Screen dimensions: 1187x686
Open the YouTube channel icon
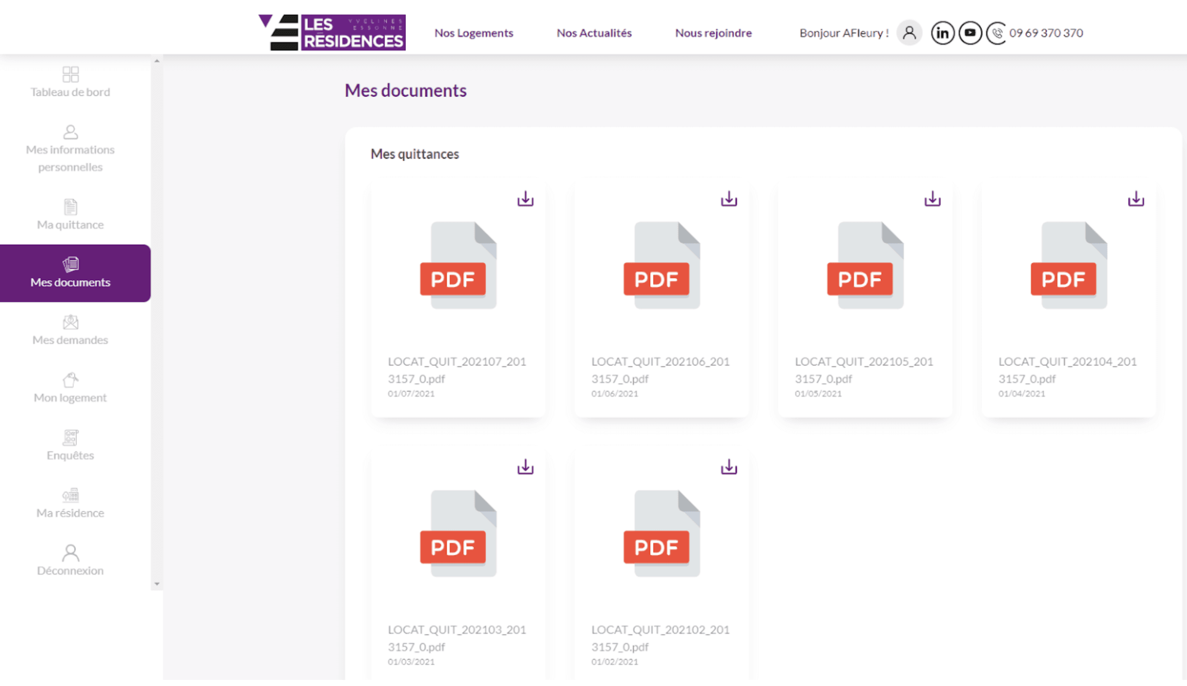970,33
